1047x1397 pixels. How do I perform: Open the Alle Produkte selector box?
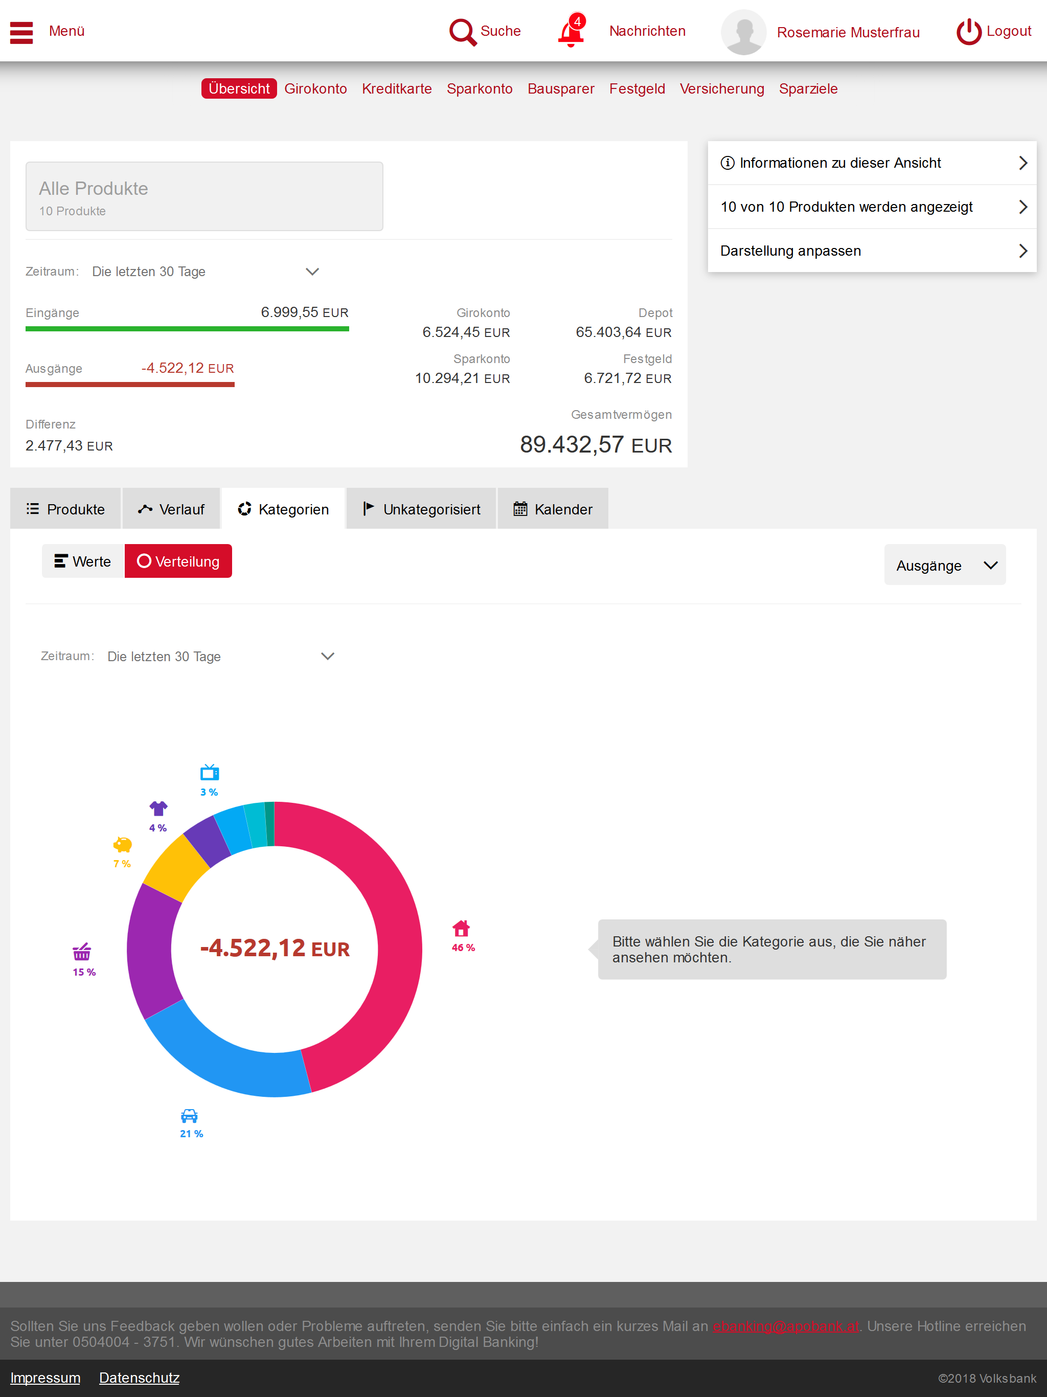[204, 196]
